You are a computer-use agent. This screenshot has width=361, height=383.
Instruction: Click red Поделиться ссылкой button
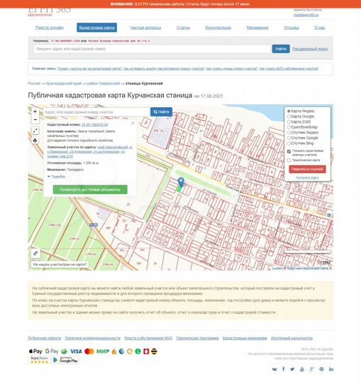[x=307, y=169]
